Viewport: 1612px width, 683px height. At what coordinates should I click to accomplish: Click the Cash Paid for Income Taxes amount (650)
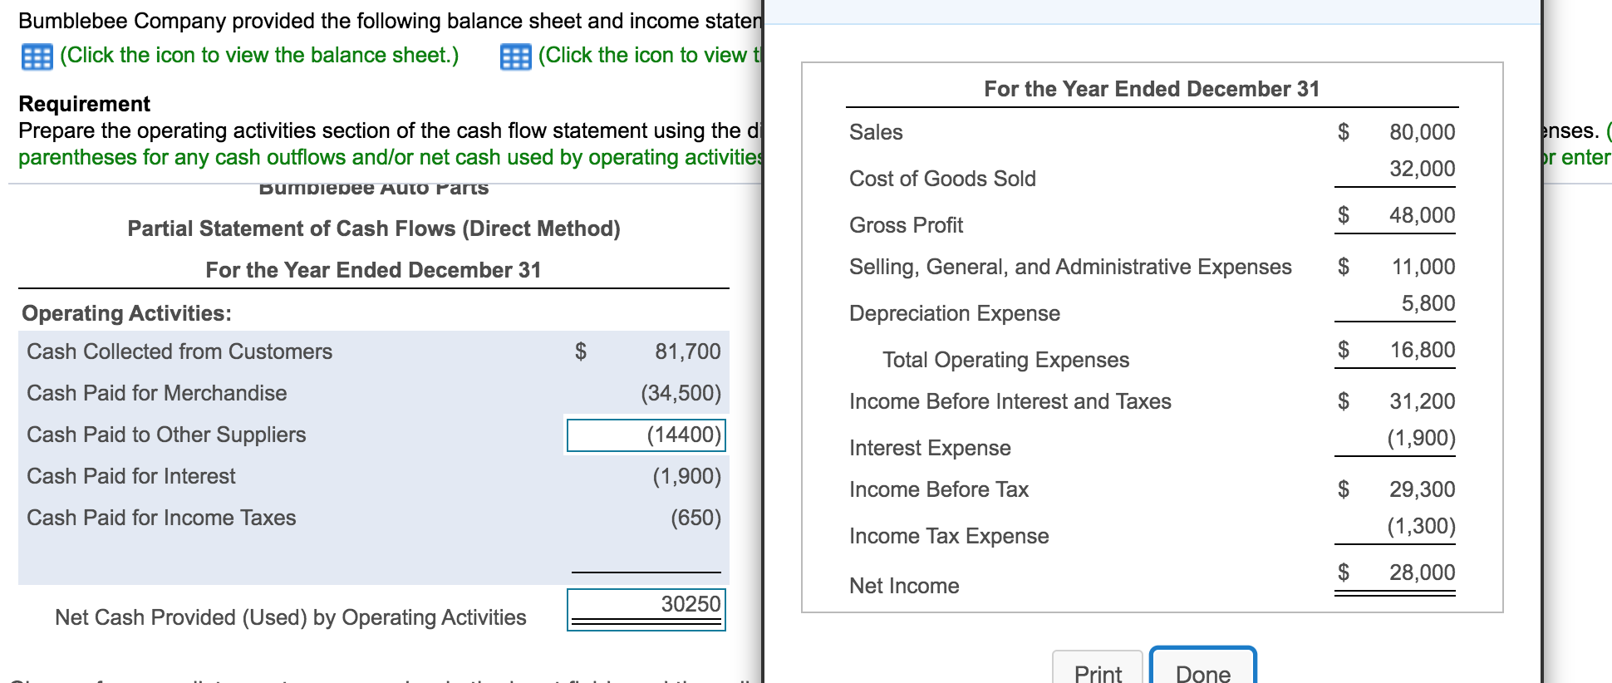pyautogui.click(x=695, y=518)
